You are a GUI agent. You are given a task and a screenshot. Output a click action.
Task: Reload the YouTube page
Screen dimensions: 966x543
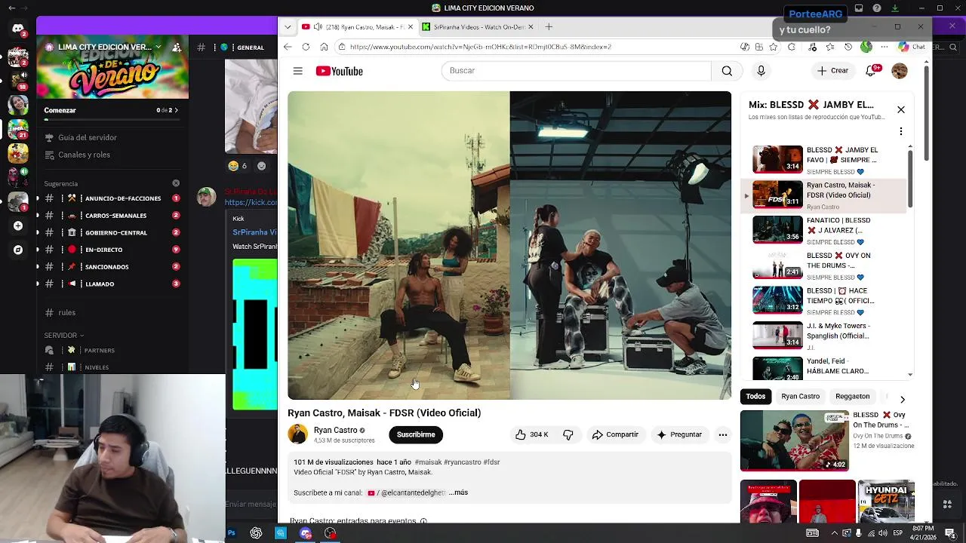(306, 47)
